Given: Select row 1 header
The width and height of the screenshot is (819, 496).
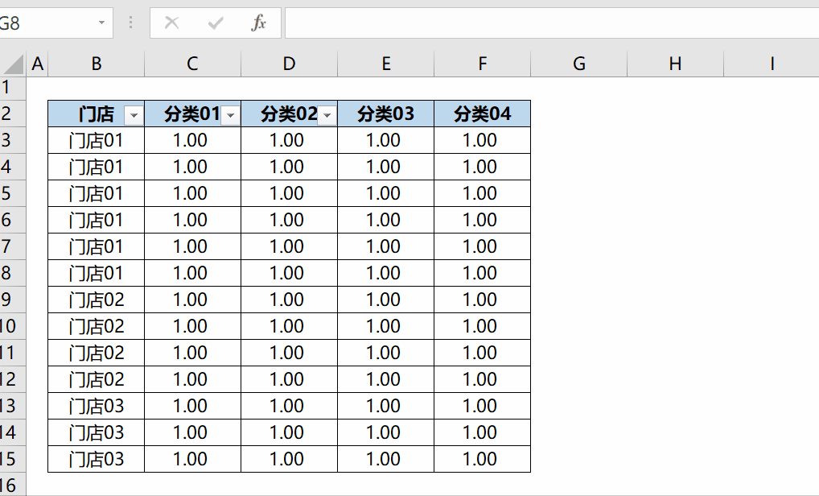Looking at the screenshot, I should (13, 89).
